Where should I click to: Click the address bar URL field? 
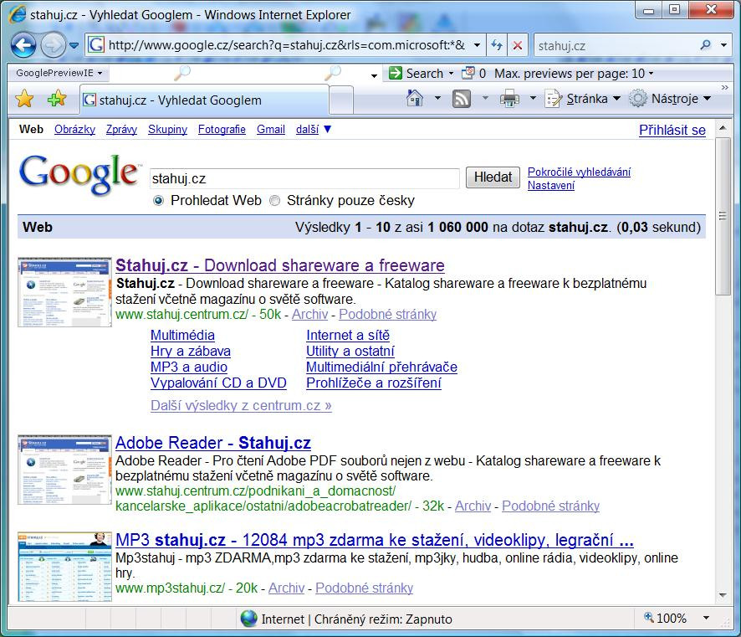point(285,45)
